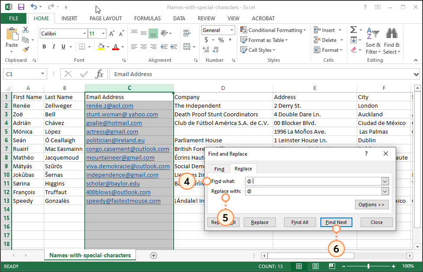423x272 pixels.
Task: Decrease font size with the small A icon
Action: 121,33
